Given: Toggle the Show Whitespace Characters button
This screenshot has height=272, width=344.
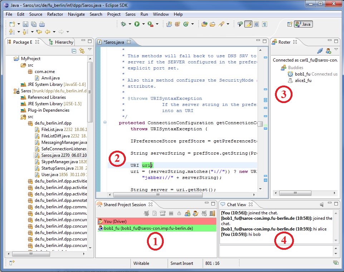Looking at the screenshot, I should [x=264, y=24].
